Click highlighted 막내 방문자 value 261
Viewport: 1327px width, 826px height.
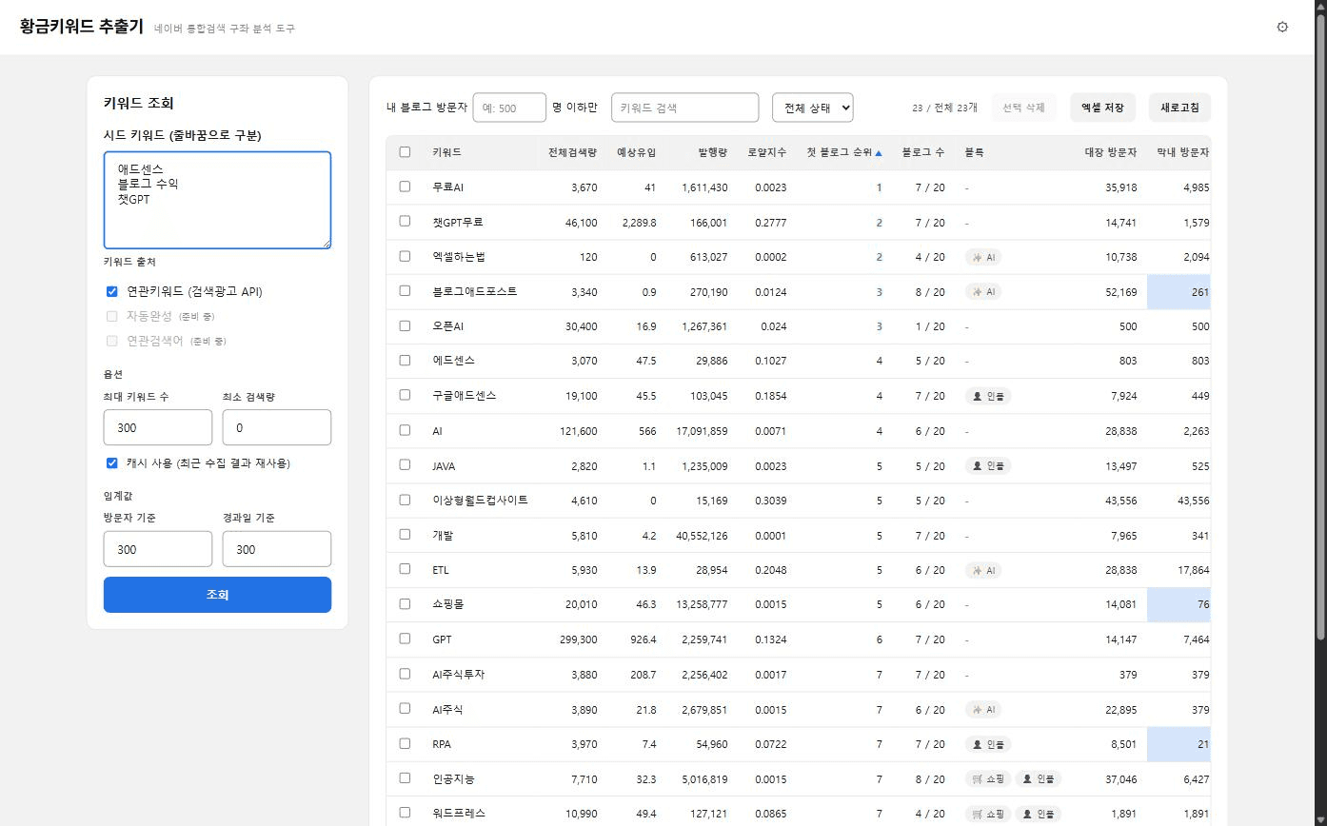click(x=1178, y=292)
